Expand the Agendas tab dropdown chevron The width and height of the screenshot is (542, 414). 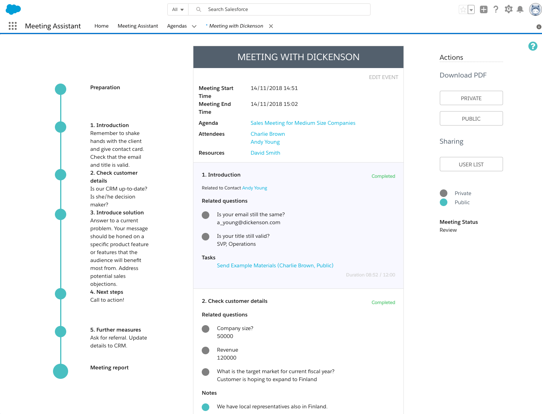click(194, 26)
